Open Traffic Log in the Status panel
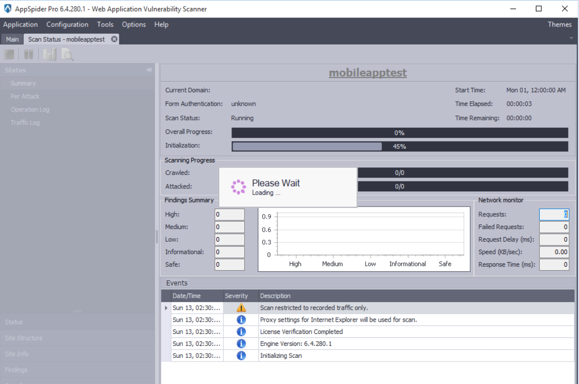This screenshot has width=579, height=384. coord(25,123)
